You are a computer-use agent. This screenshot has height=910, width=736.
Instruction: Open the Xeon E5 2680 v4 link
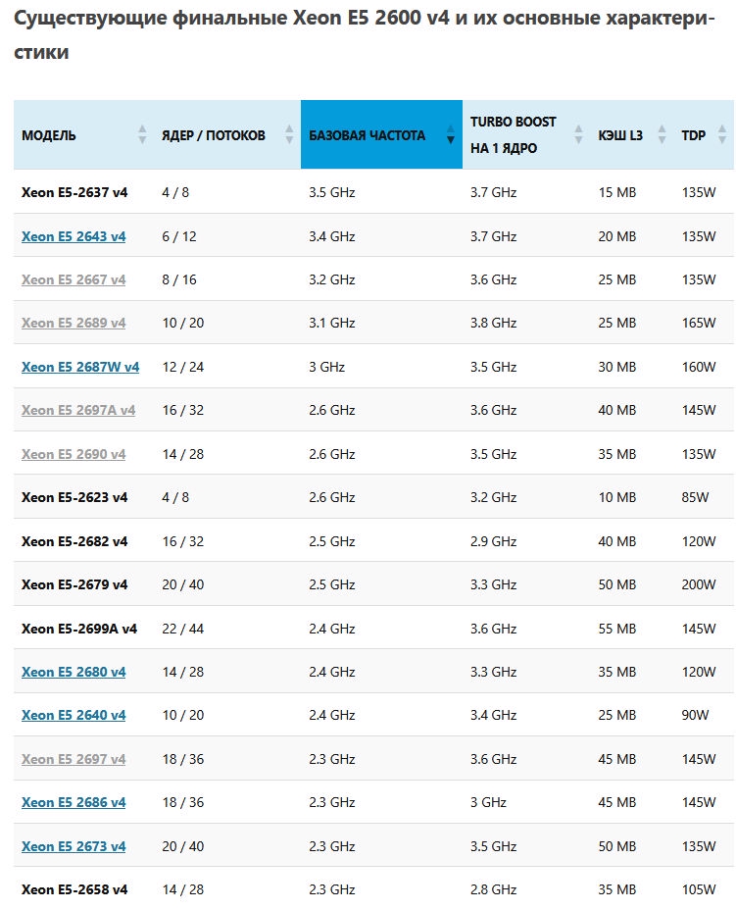click(x=74, y=672)
